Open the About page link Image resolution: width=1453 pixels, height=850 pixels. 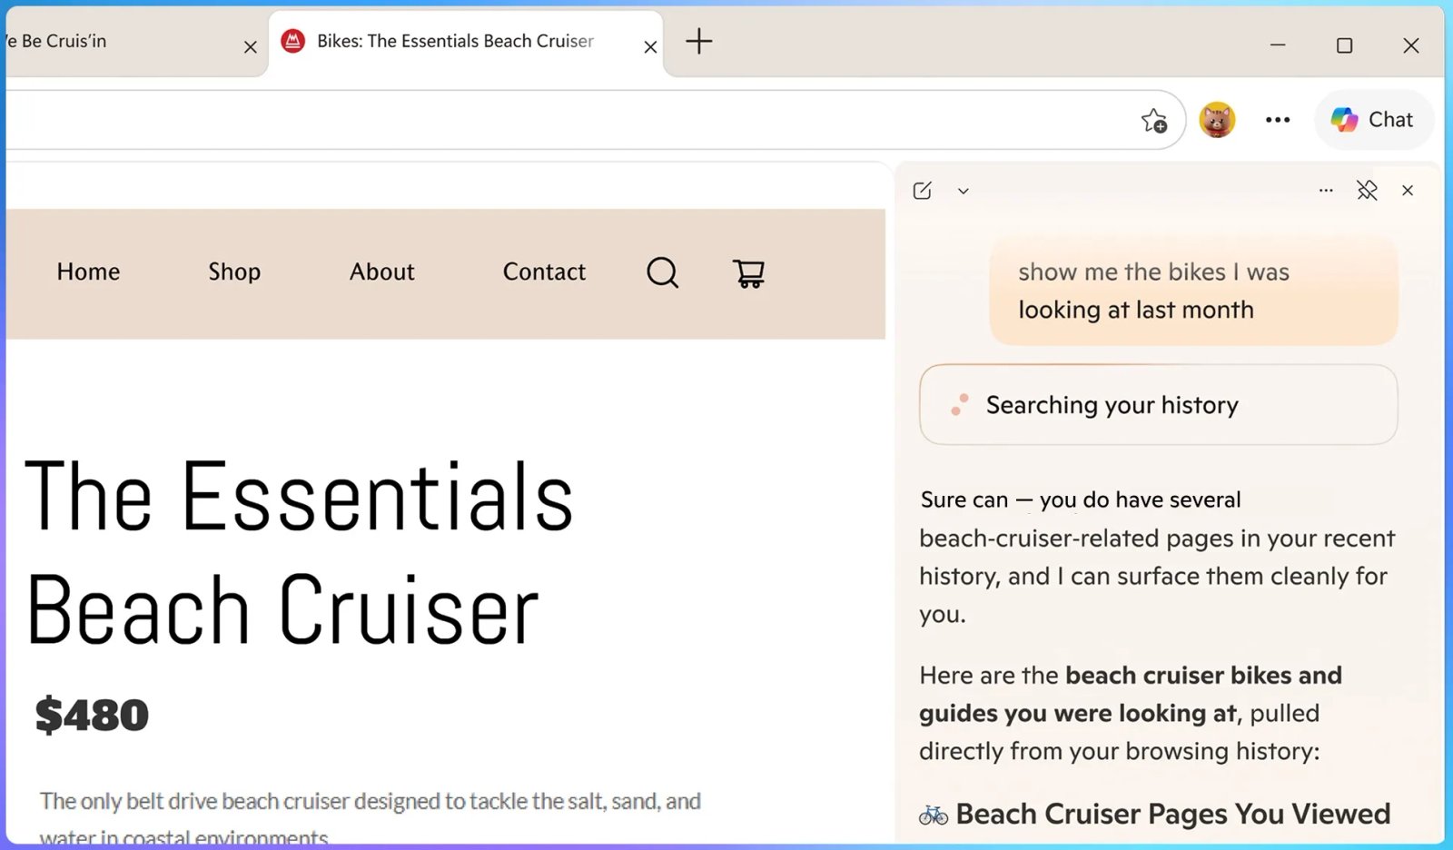(382, 272)
